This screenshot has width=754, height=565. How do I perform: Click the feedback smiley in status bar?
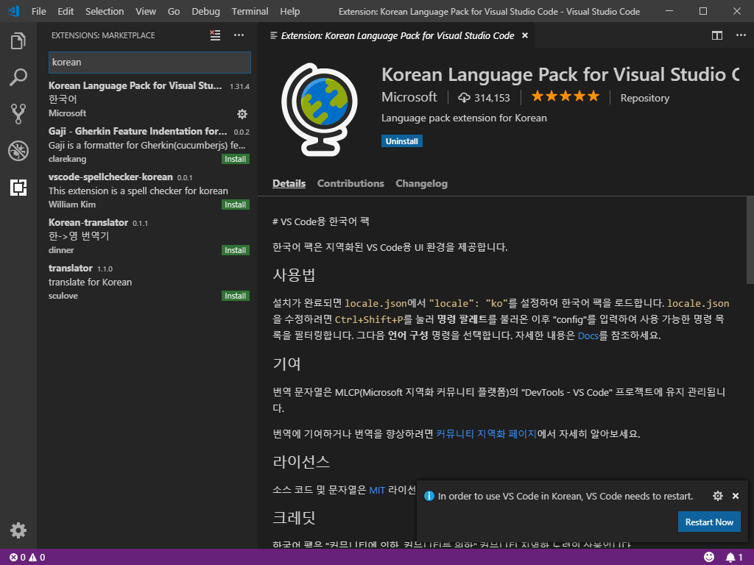tap(709, 557)
